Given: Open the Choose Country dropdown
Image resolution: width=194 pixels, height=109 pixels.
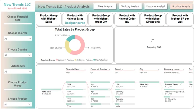Looking at the screenshot, I should (18, 55).
